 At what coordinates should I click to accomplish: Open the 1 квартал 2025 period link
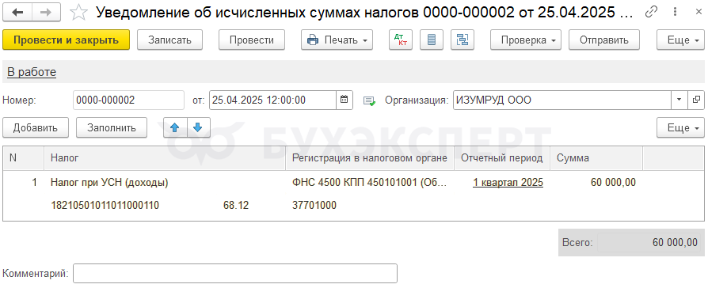(x=508, y=182)
